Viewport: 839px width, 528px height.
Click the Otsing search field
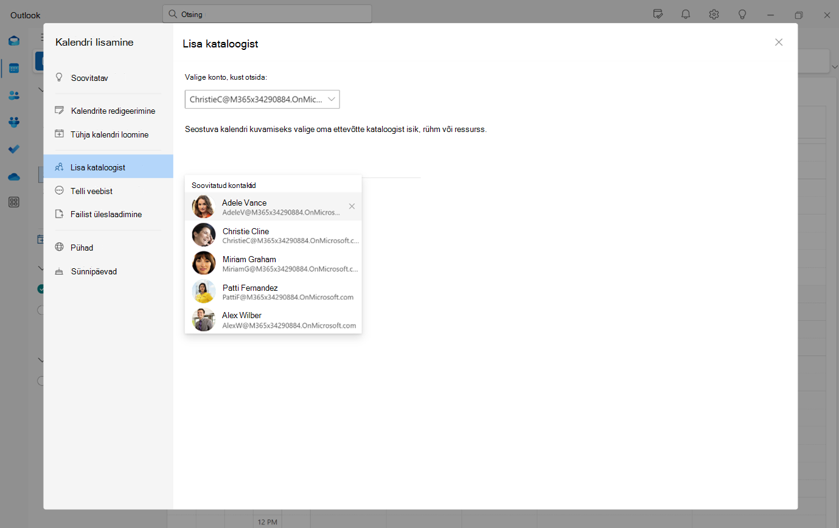tap(267, 14)
